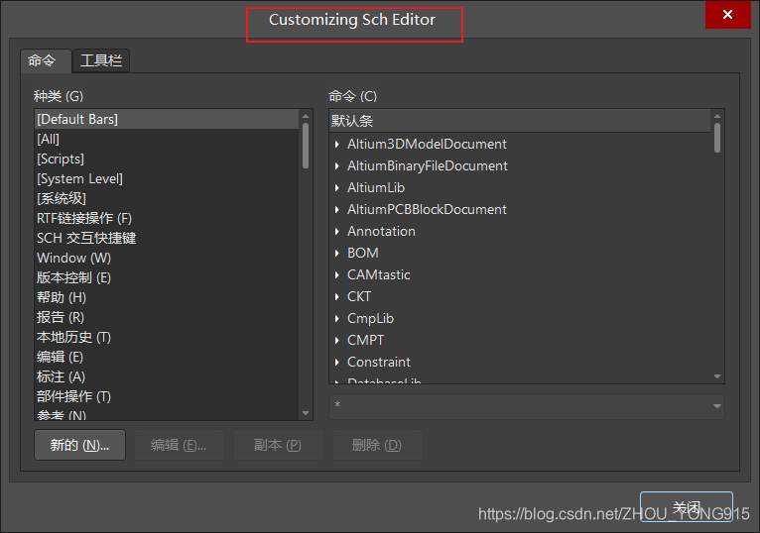
Task: Click command list scrollbar thumb
Action: pyautogui.click(x=717, y=138)
